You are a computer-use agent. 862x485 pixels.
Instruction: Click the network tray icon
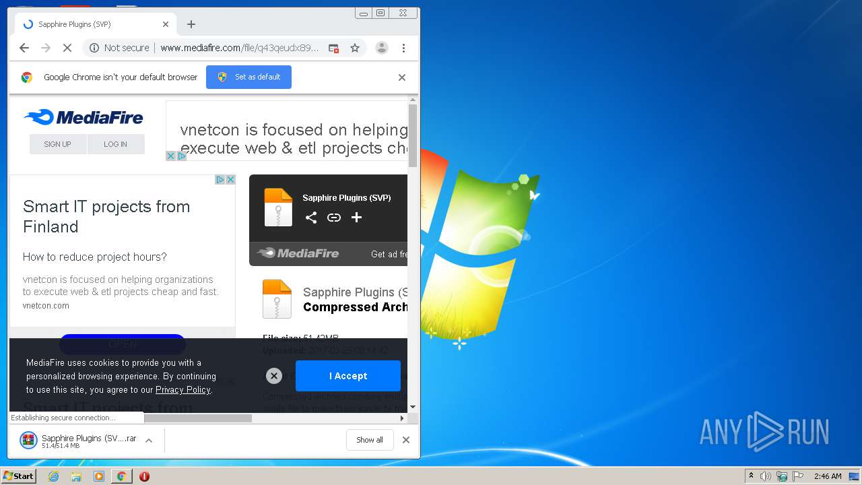(x=782, y=476)
